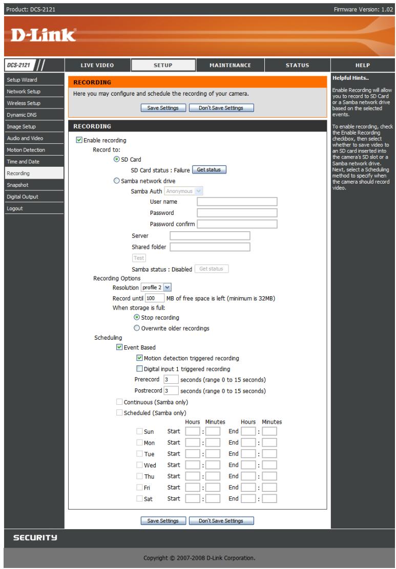Click the D-Link logo in the banner
The width and height of the screenshot is (396, 569).
click(x=43, y=35)
